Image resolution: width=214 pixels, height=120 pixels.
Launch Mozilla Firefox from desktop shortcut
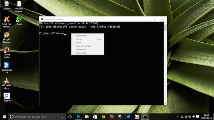pos(6,53)
